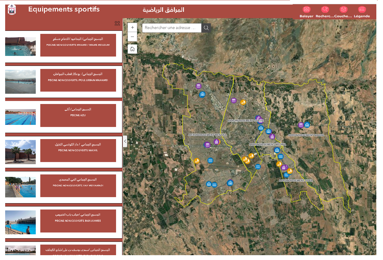Open Piscine non couverte Hay Mohamadi card
383x260 pixels.
[x=78, y=186]
